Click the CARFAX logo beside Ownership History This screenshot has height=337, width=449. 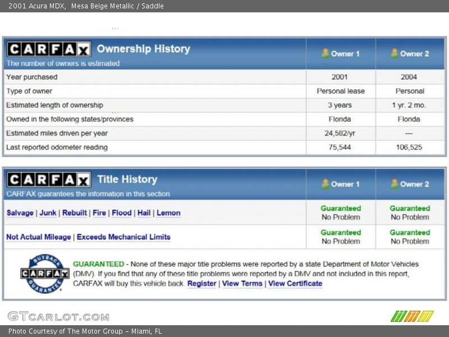tap(48, 49)
